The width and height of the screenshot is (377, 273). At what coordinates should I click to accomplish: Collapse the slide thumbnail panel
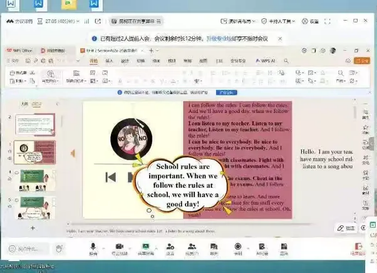[57, 104]
